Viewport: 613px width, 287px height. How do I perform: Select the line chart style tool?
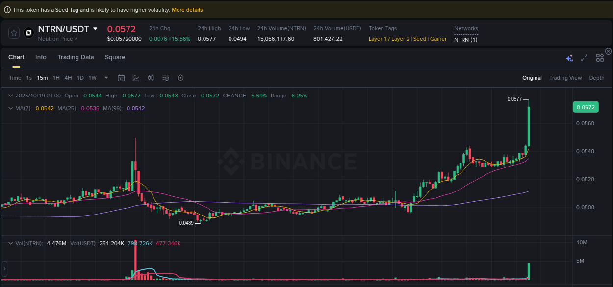click(136, 78)
